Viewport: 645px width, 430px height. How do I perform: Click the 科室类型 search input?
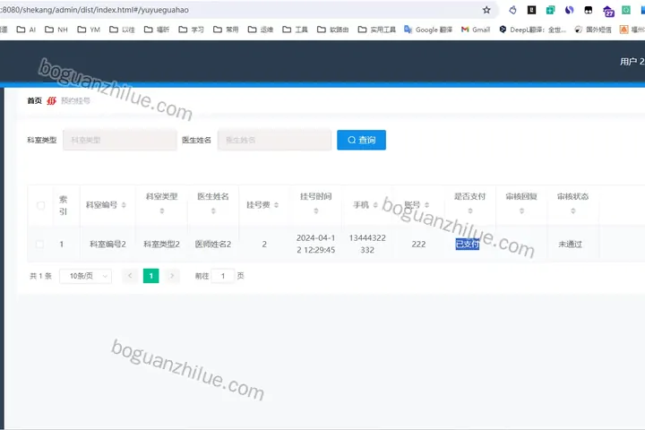pyautogui.click(x=120, y=140)
